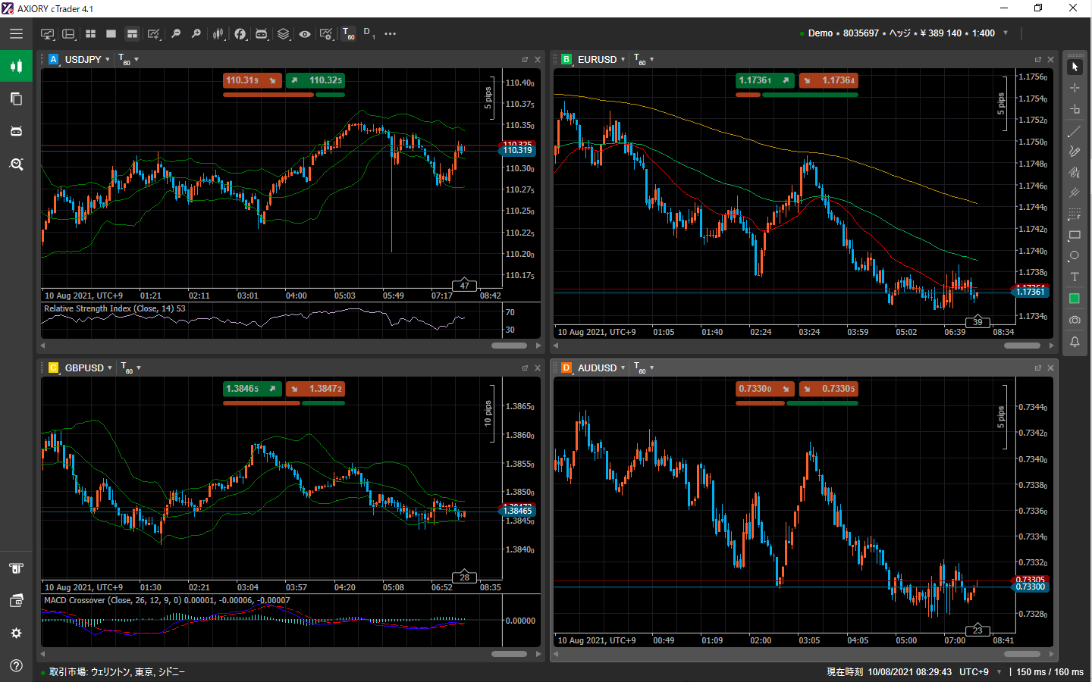The width and height of the screenshot is (1092, 682).
Task: Select the market snapshot measuring tool
Action: pyautogui.click(x=1075, y=109)
